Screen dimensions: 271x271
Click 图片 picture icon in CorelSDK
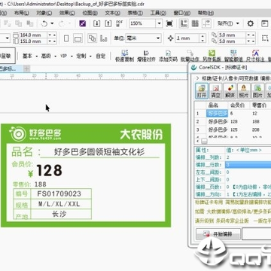(x=257, y=91)
